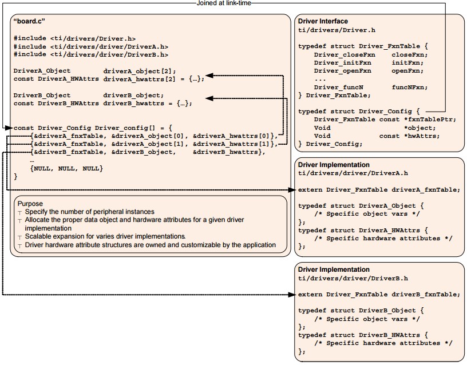Screen dimensions: 467x365
Task: Click extern Driver_FxnTable driverB_fxnTable; line
Action: [x=379, y=295]
